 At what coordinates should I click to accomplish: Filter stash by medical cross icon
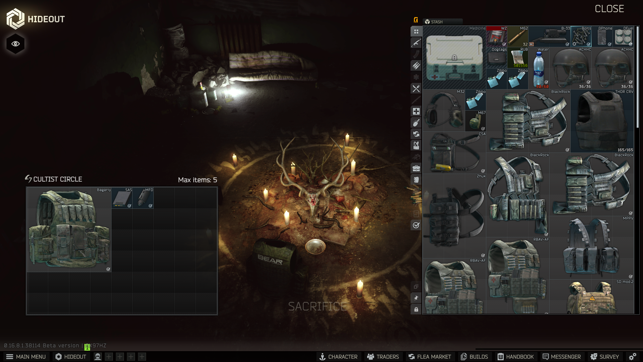[416, 111]
